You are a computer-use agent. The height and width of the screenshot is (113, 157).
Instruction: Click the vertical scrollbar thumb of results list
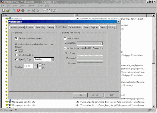[154, 57]
